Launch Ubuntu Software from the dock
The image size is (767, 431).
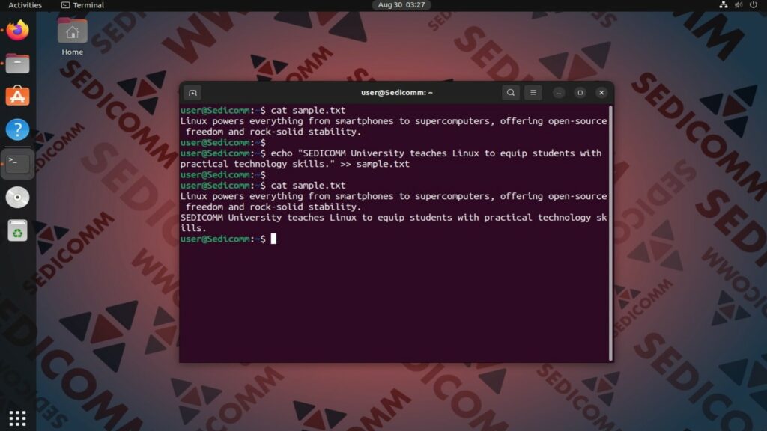click(18, 97)
